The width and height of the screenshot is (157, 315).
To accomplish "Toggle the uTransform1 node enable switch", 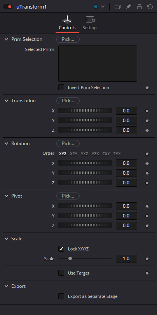I will 8,7.
